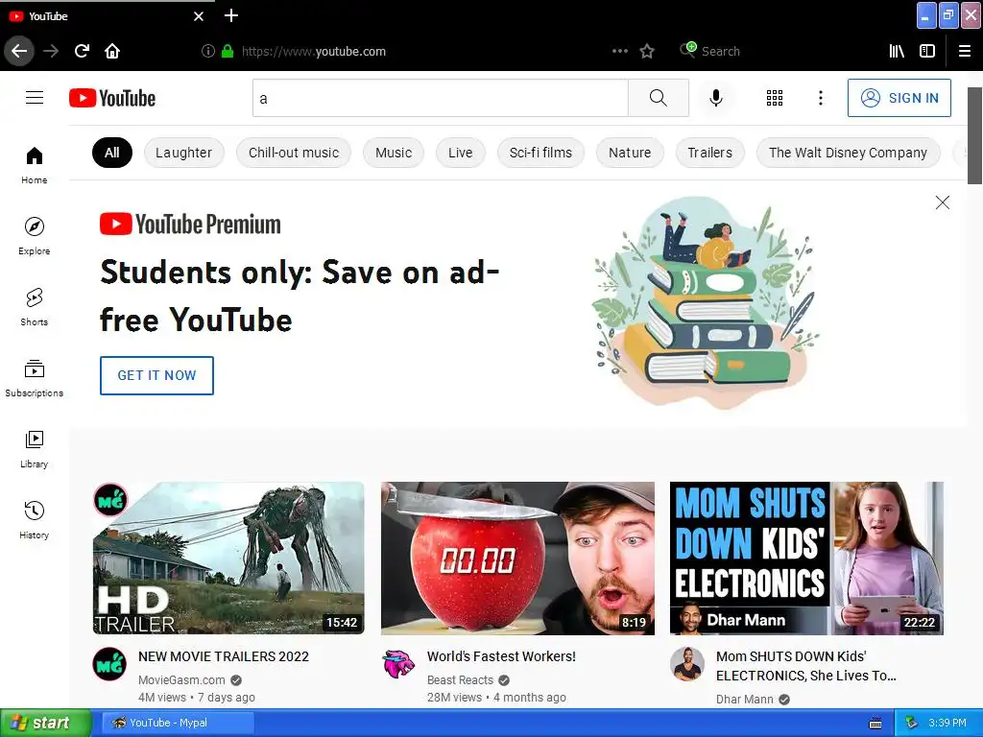Open the browser Library icon
Viewport: 983px width, 737px height.
(x=898, y=51)
